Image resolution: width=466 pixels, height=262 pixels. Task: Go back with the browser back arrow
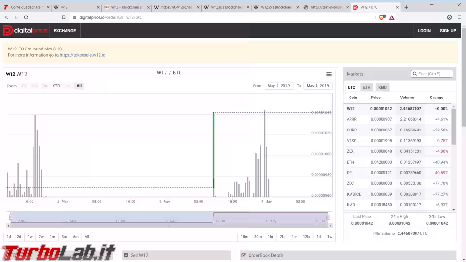coord(7,17)
